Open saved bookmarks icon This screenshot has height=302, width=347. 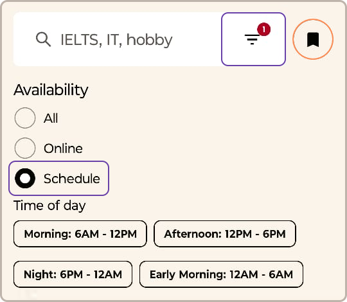[x=313, y=40]
